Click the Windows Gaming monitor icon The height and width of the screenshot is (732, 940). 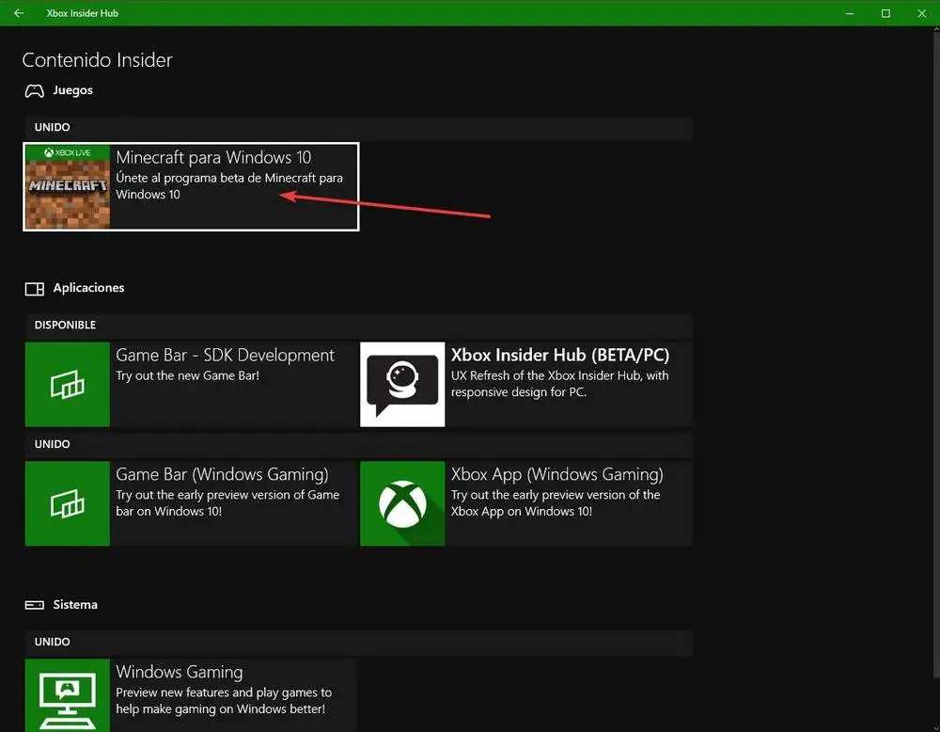pos(67,695)
